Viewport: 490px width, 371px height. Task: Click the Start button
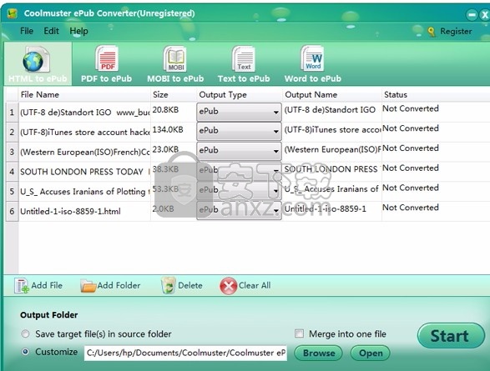pyautogui.click(x=451, y=336)
